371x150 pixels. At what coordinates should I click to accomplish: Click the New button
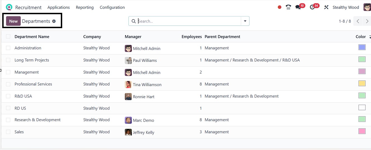click(13, 21)
